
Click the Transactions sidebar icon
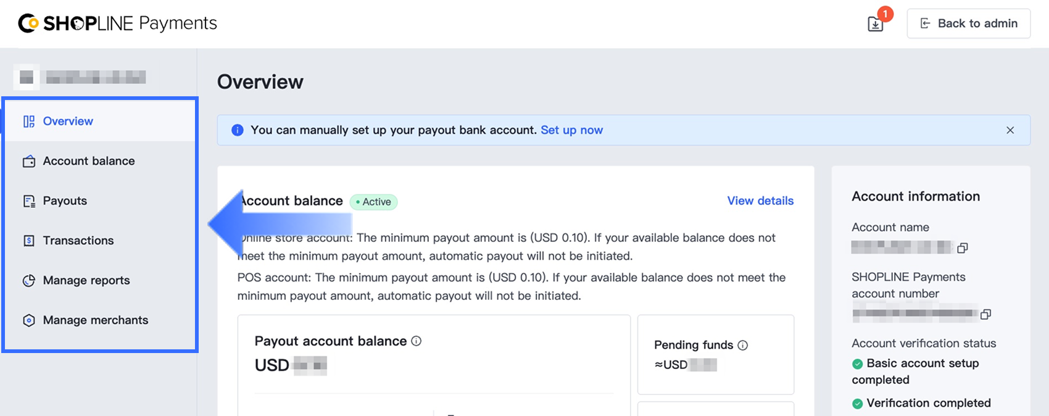(29, 241)
